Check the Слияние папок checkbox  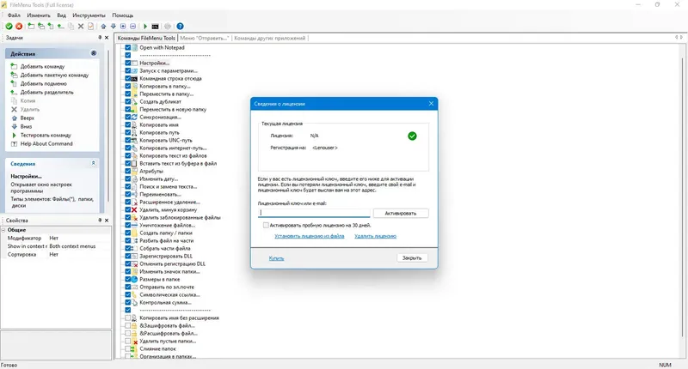[128, 349]
